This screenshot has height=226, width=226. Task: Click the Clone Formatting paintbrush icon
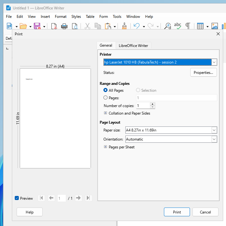tap(124, 26)
